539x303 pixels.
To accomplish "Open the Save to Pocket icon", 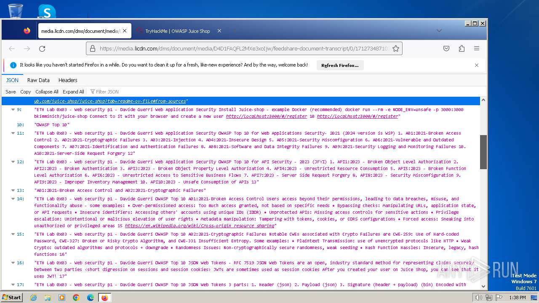I will (x=446, y=48).
